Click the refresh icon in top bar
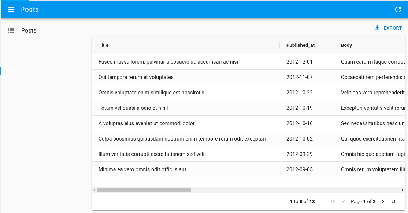Screen dimensions: 408x213 [x=398, y=10]
